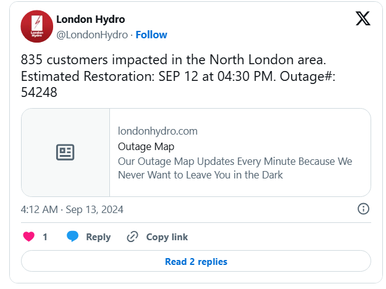
Task: Open tweet info circle icon
Action: click(363, 209)
